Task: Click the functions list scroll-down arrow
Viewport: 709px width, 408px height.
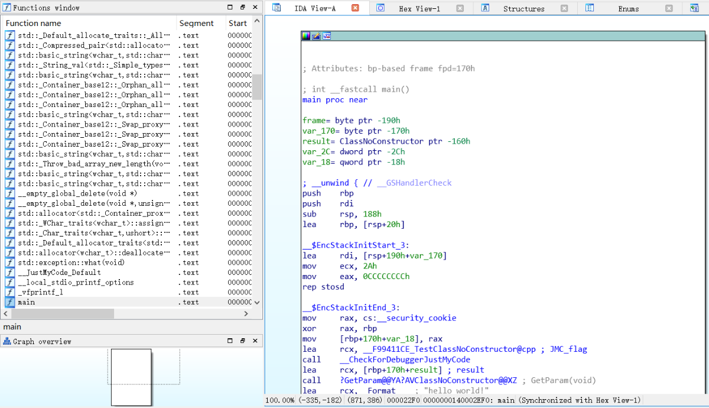Action: [257, 303]
